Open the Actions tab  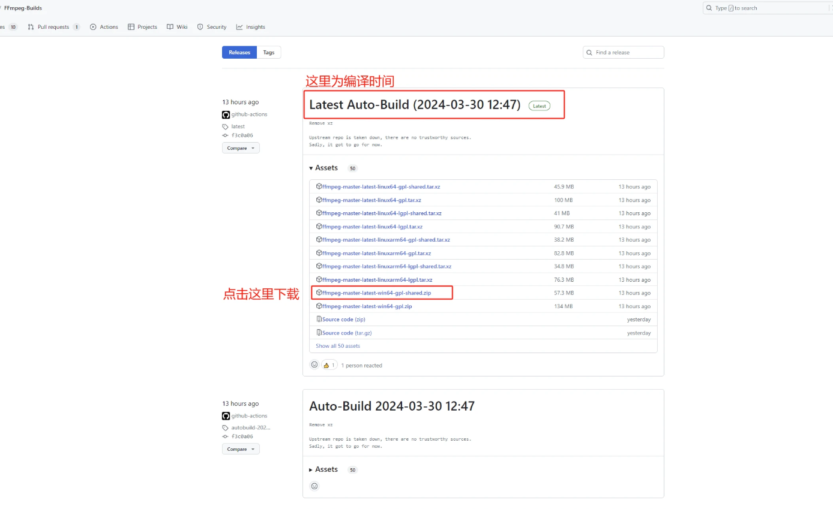104,27
